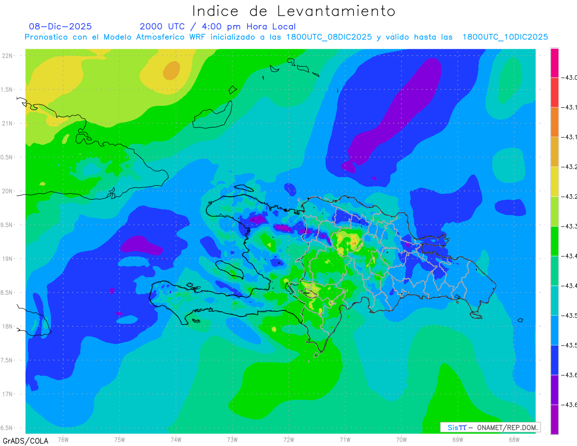This screenshot has height=446, width=577.
Task: Pick the amber-gold swatch in the colorbar
Action: point(554,152)
